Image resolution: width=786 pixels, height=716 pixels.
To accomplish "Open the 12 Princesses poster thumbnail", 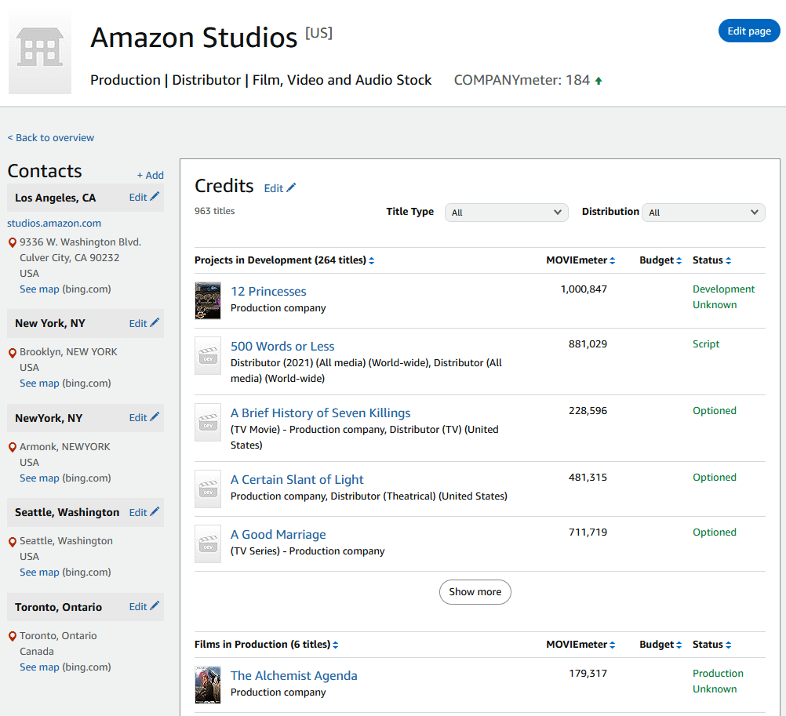I will (208, 300).
